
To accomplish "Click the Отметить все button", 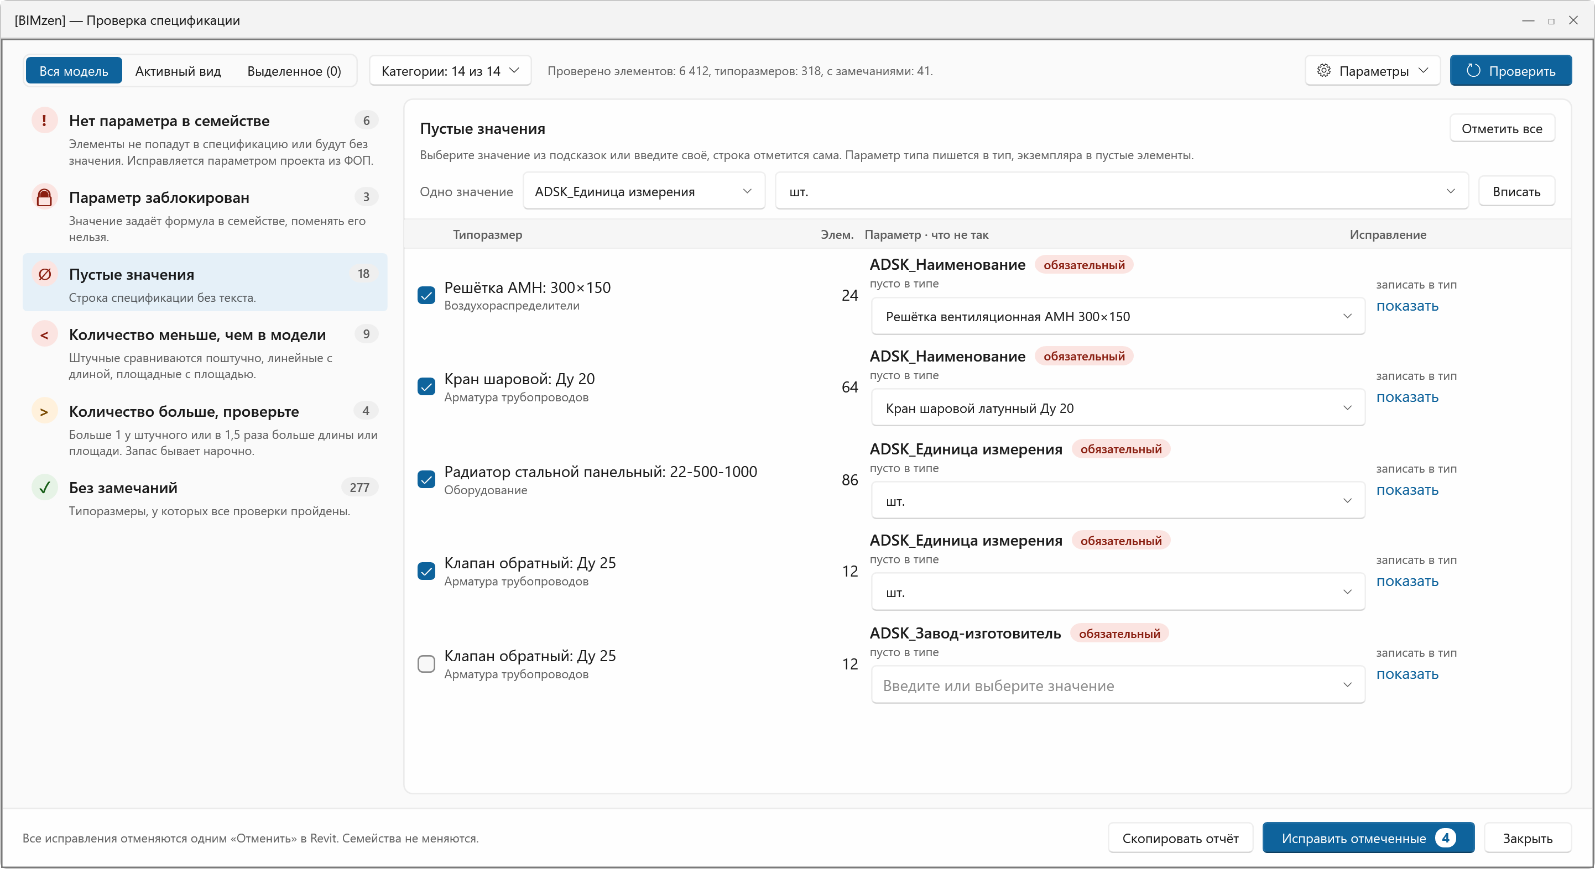I will [1502, 128].
